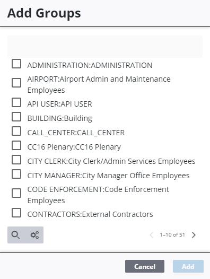Tick CITY CLERK Admin Services checkbox
This screenshot has width=210, height=279.
click(16, 160)
